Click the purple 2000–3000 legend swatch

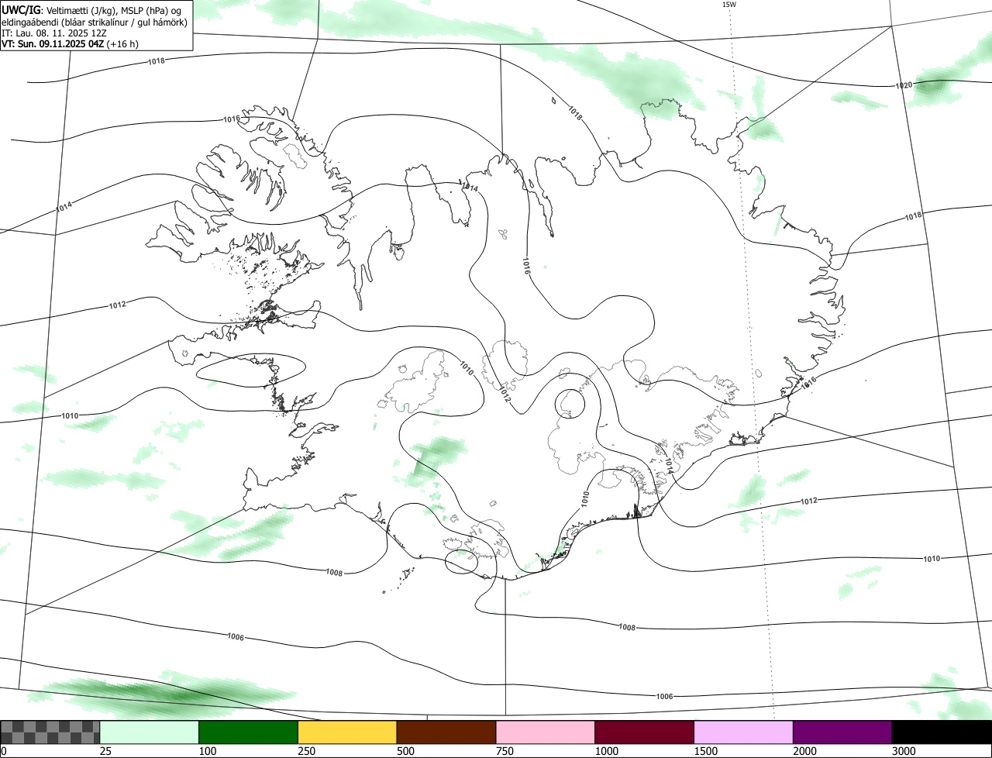842,732
